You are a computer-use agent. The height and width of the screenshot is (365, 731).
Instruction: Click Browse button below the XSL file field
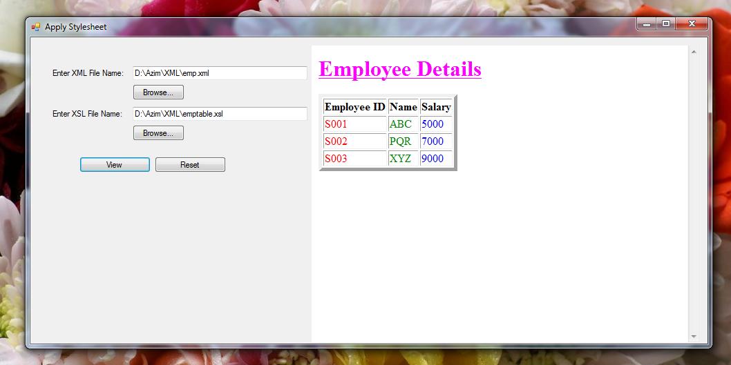(x=158, y=133)
